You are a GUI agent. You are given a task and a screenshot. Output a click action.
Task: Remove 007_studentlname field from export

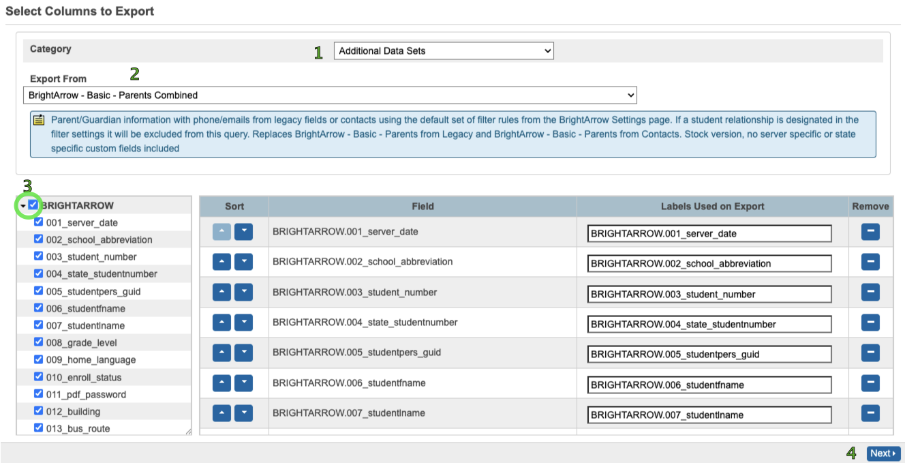[870, 413]
